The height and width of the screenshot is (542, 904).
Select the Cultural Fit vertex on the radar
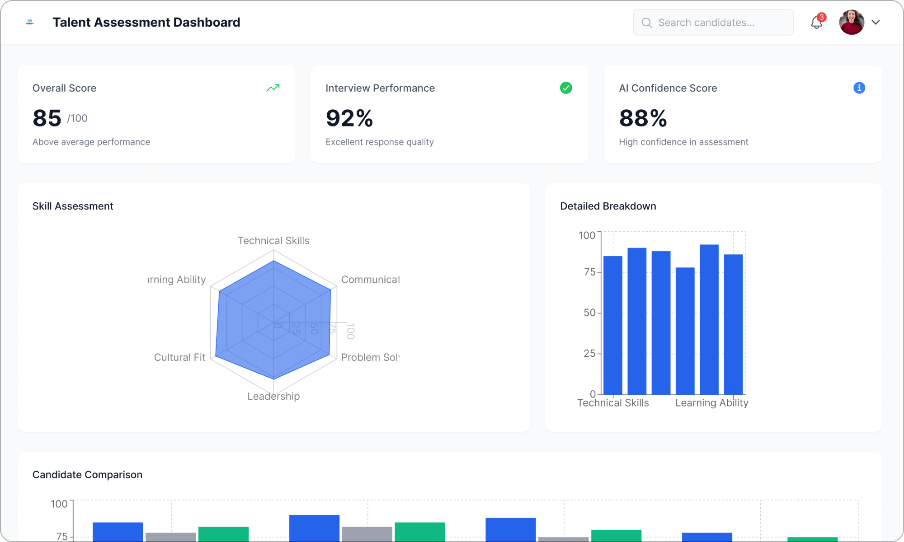pos(216,357)
